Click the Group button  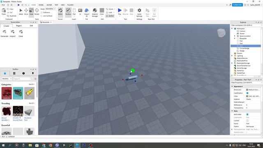click(x=110, y=9)
